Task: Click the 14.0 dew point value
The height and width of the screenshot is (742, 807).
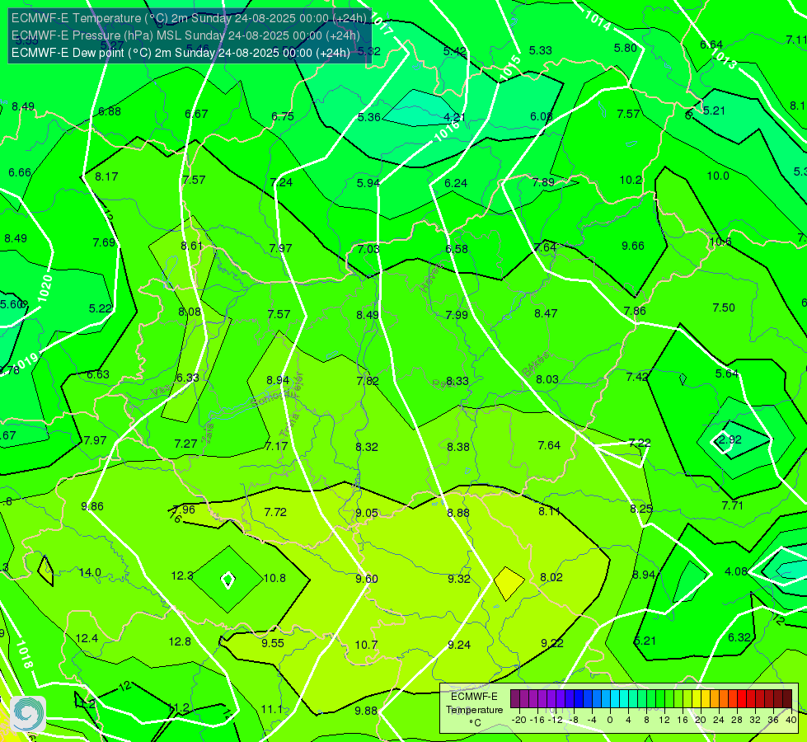Action: [x=90, y=573]
